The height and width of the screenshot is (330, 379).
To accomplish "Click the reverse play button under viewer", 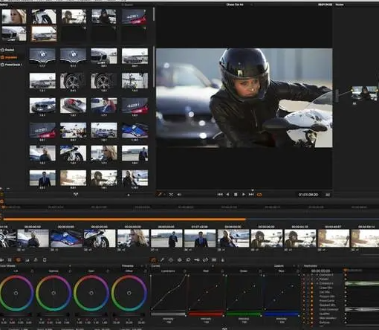I will (227, 195).
